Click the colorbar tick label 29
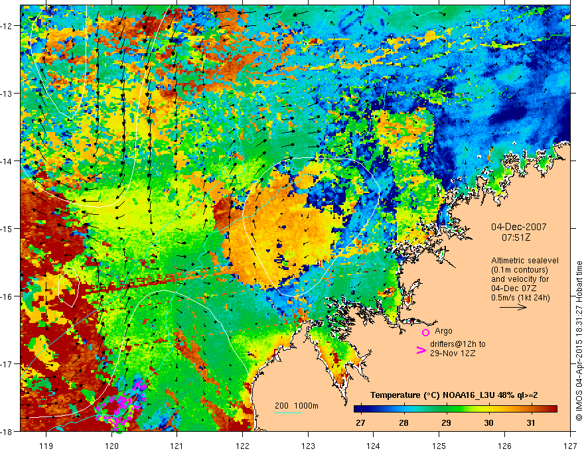The image size is (584, 451). (x=446, y=422)
